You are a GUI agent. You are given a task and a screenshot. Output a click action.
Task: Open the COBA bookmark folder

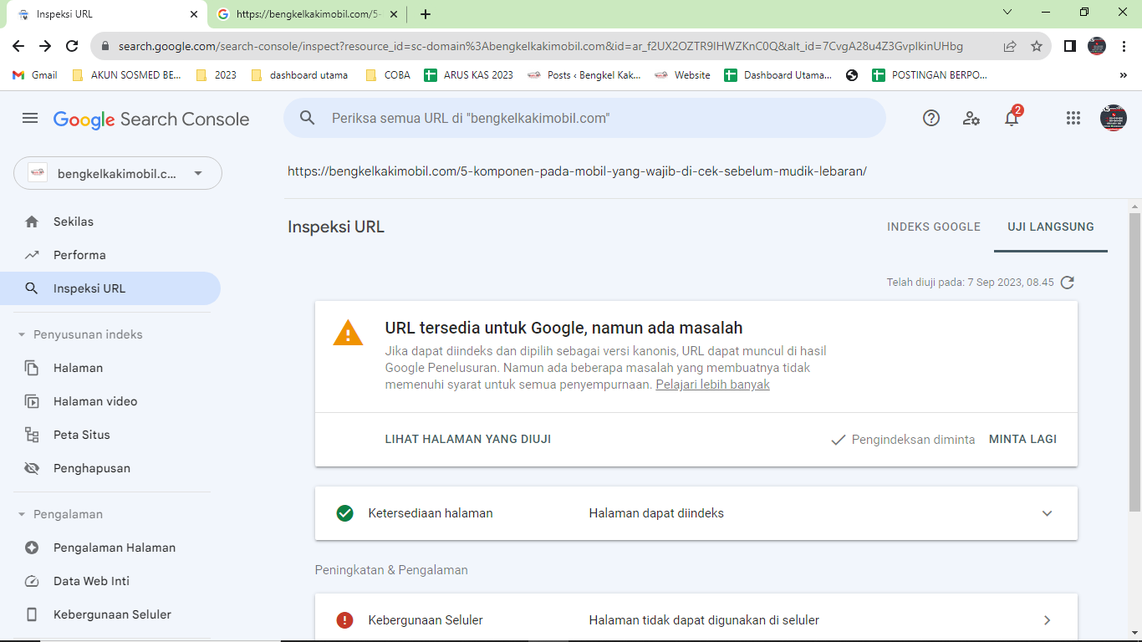coord(389,75)
